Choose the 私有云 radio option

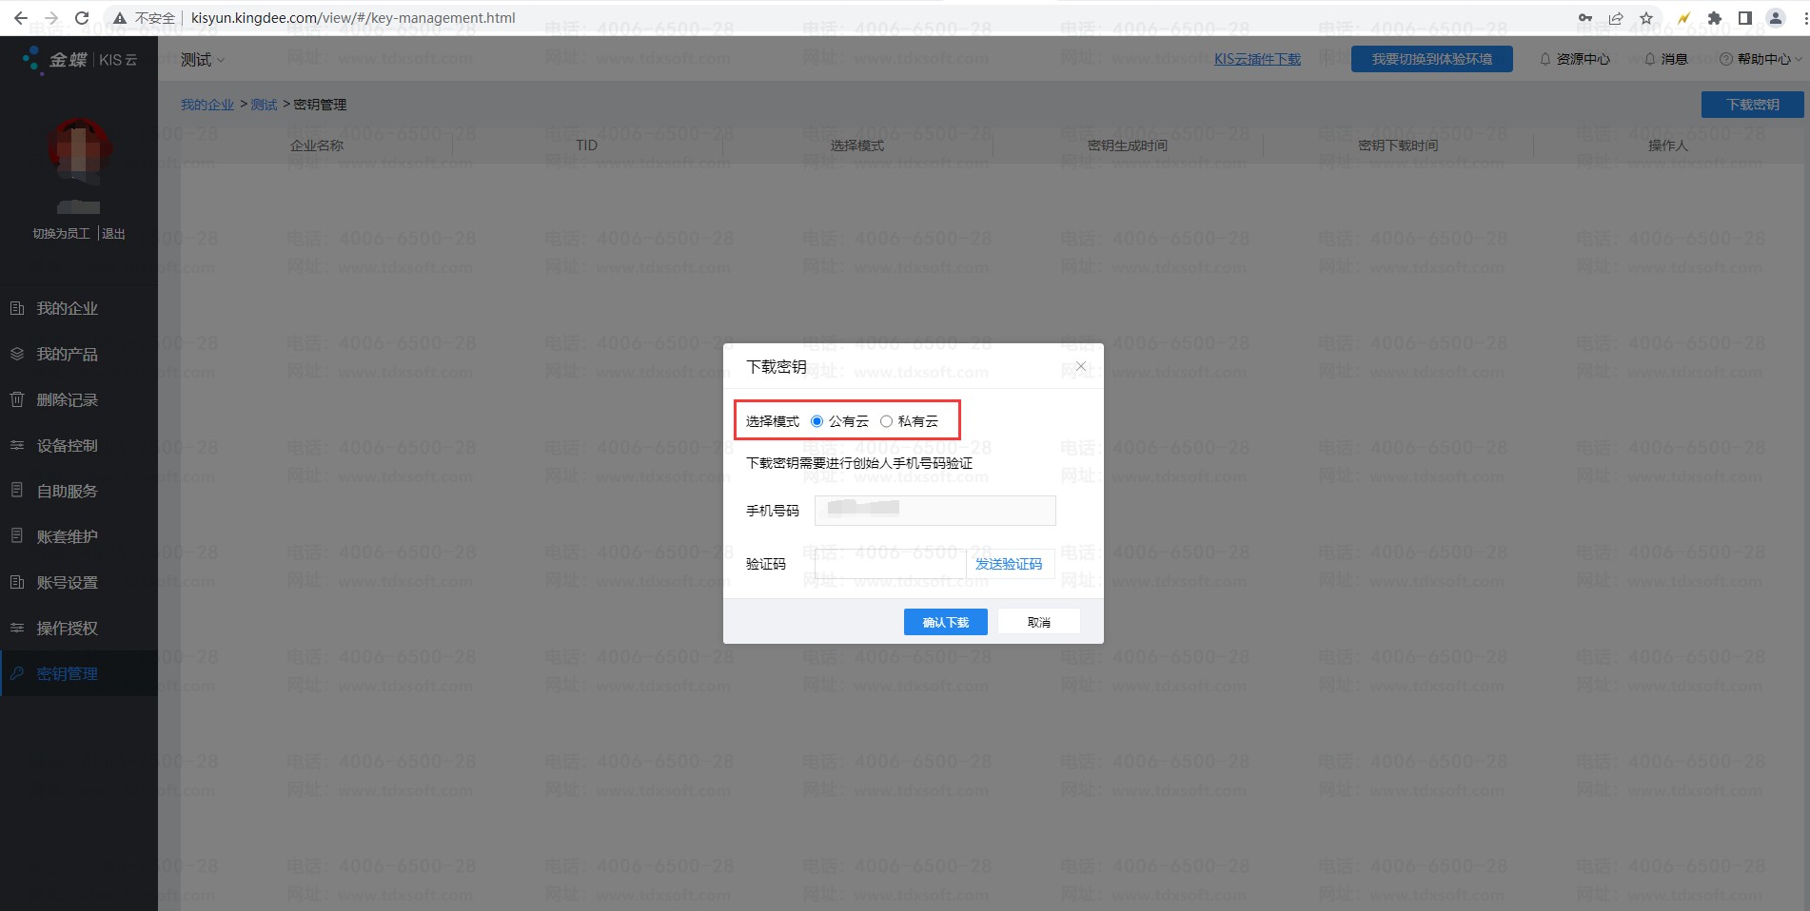[x=886, y=421]
